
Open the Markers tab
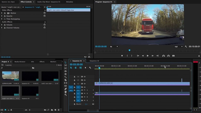[53, 62]
